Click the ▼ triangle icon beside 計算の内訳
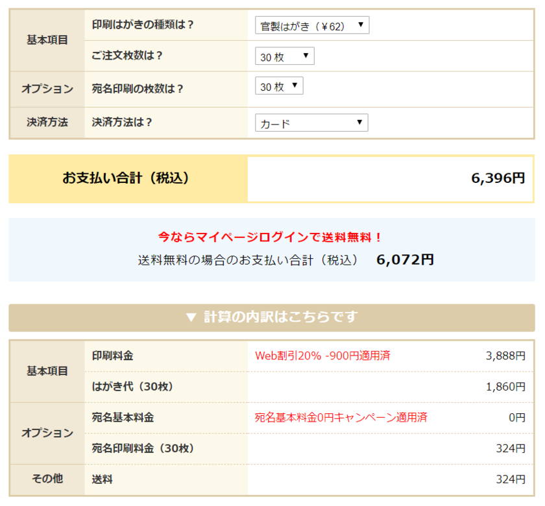This screenshot has width=545, height=506. (191, 317)
